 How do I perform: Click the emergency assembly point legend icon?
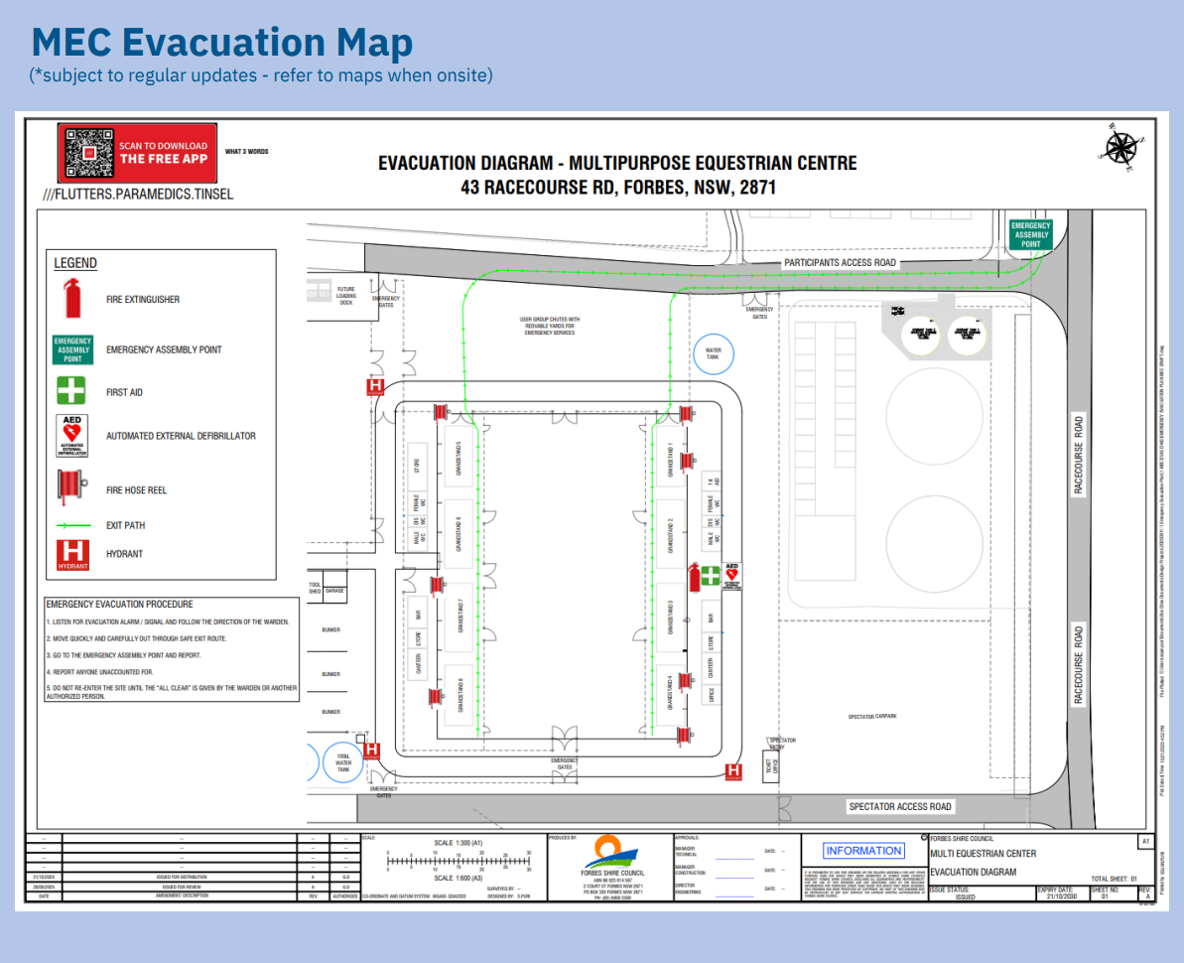72,349
